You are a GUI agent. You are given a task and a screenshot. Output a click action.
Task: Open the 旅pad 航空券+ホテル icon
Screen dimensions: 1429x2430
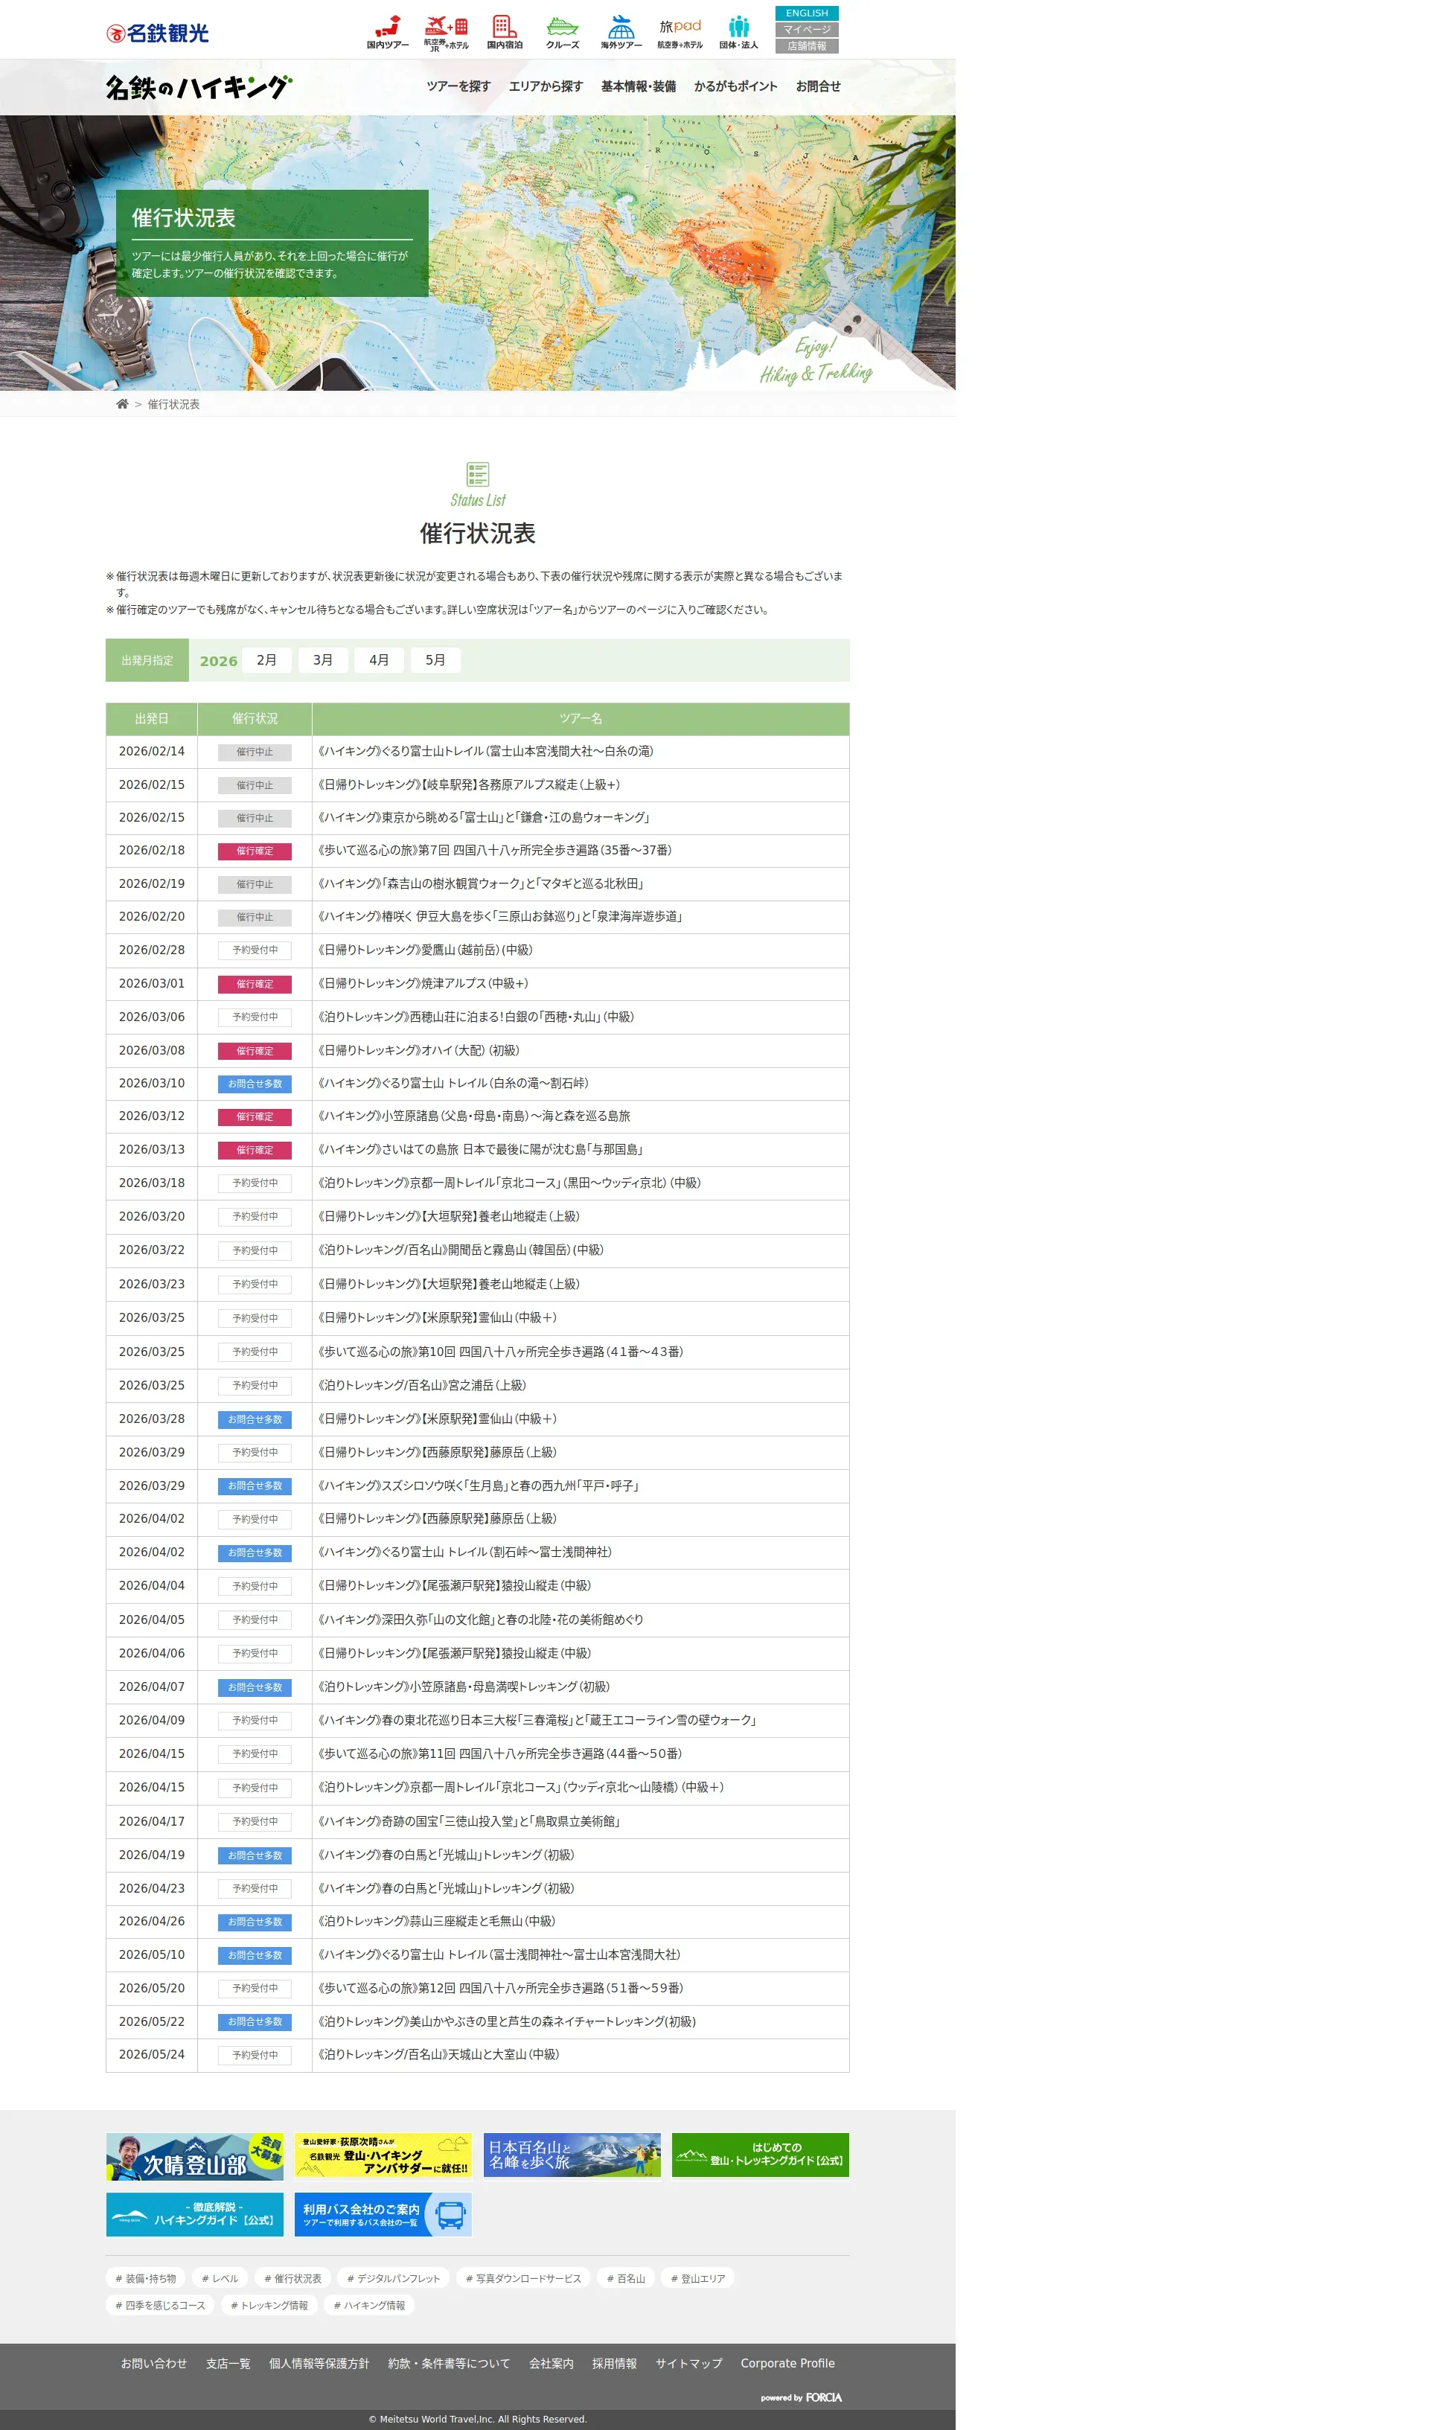pos(680,26)
